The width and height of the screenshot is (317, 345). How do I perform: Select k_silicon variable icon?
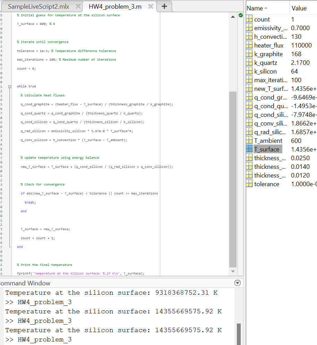[249, 71]
